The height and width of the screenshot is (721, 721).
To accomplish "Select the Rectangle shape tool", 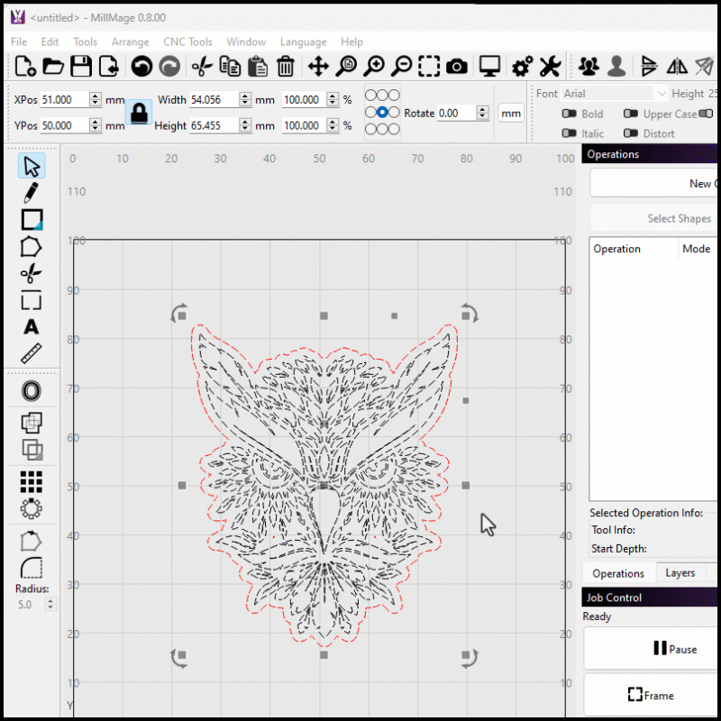I will (32, 219).
